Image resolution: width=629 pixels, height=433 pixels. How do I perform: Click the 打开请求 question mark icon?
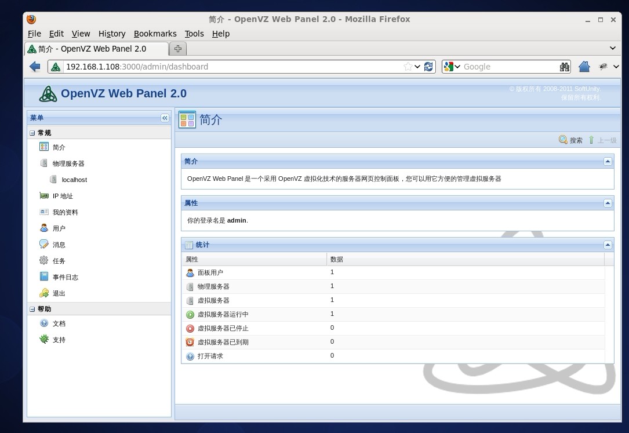coord(190,356)
